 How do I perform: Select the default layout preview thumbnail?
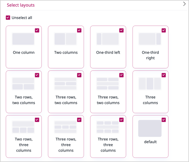[150, 128]
